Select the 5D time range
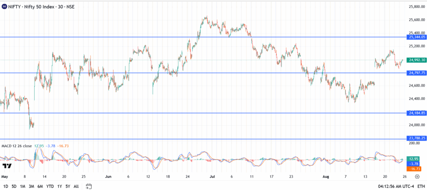Viewport: 427px width, 190px height. pyautogui.click(x=14, y=187)
